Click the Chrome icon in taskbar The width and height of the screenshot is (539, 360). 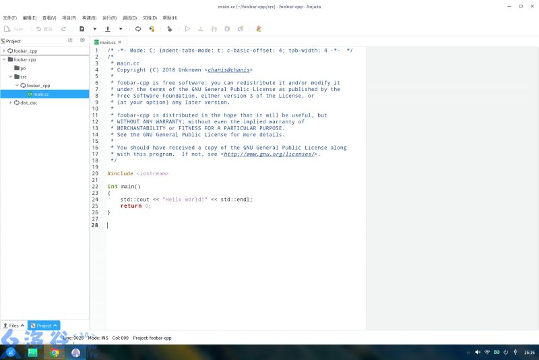[x=55, y=352]
